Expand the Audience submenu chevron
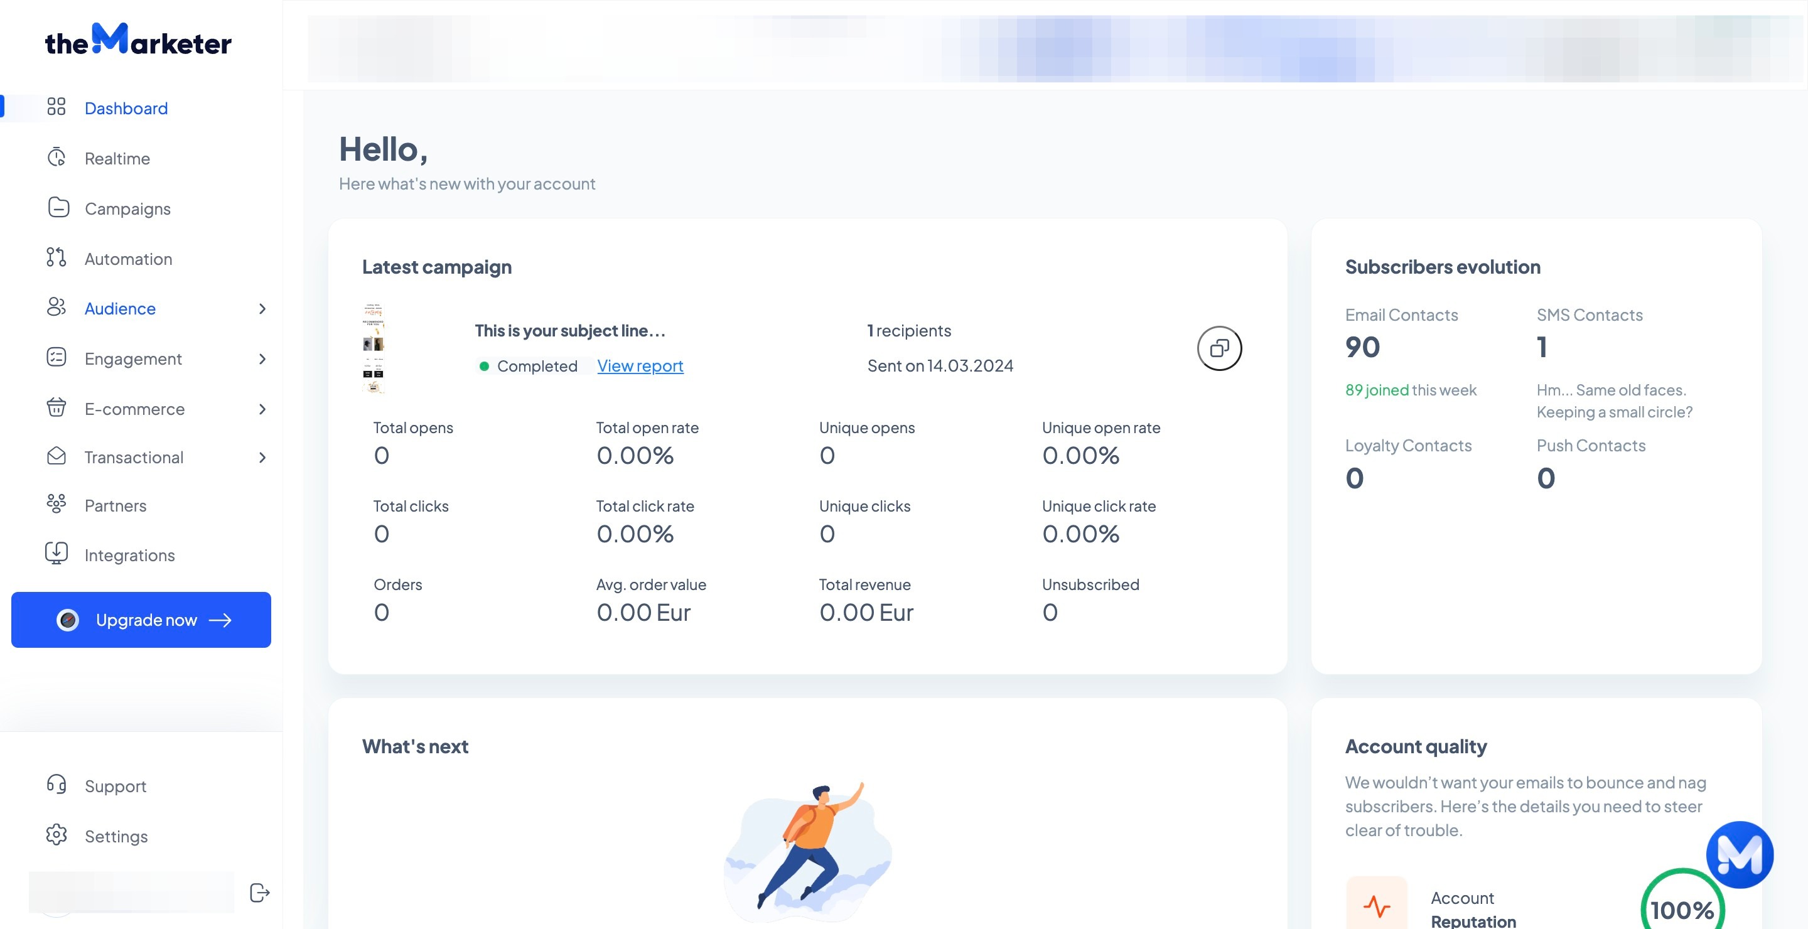1808x929 pixels. (x=262, y=309)
